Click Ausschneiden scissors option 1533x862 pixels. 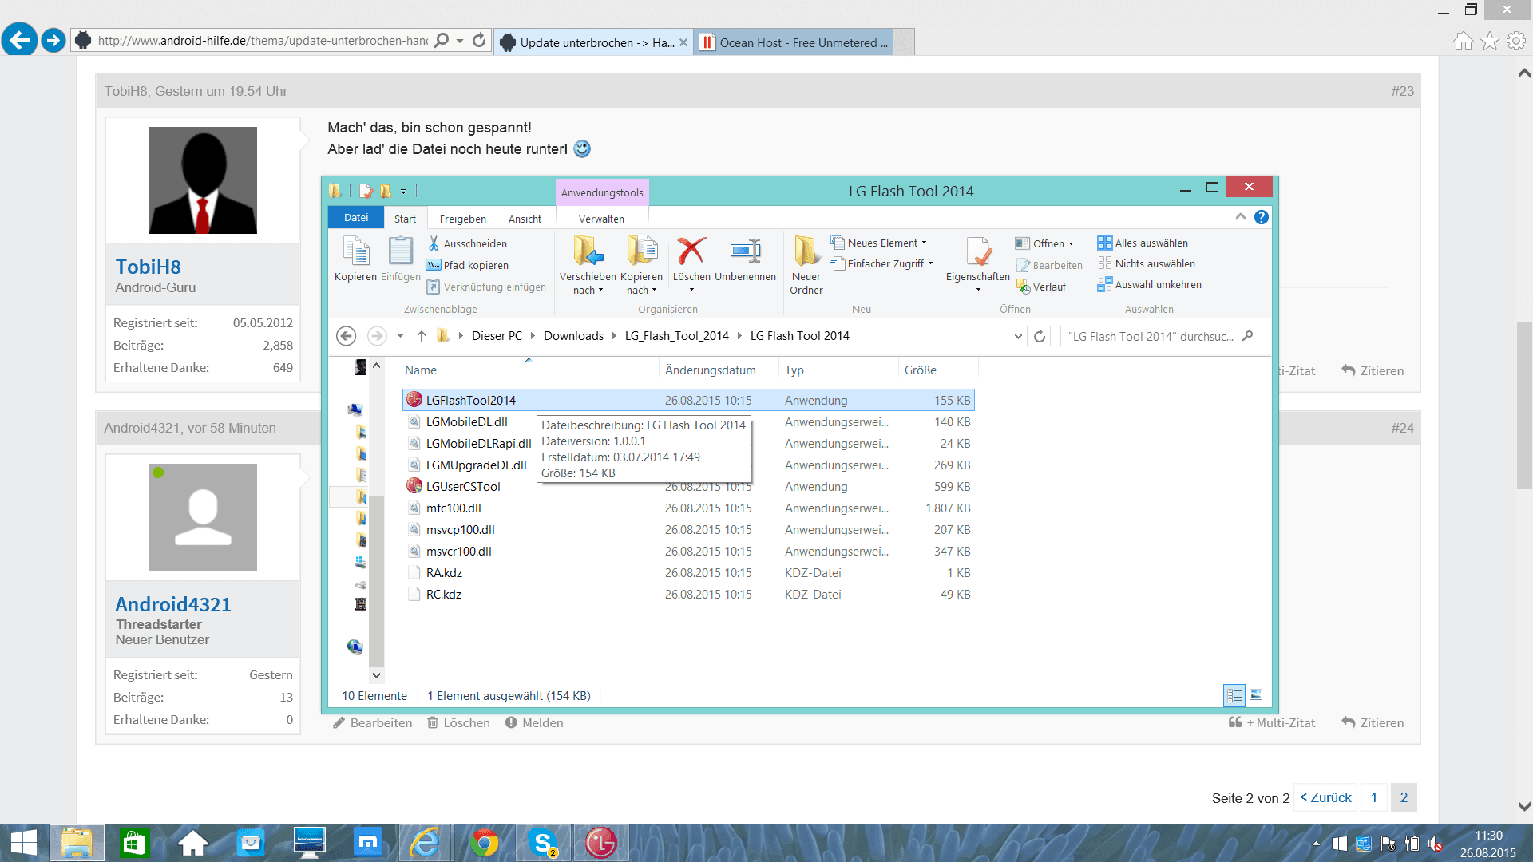click(x=467, y=243)
